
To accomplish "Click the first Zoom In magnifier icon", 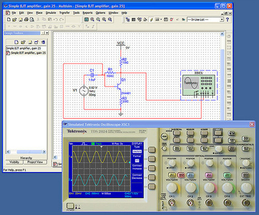I will coord(92,19).
